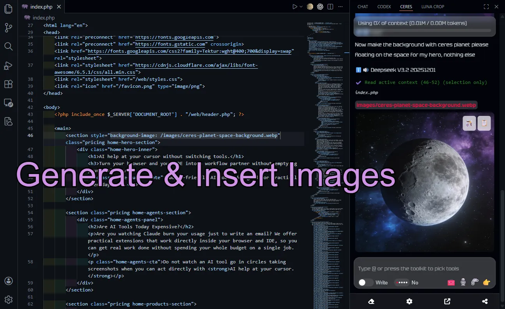The image size is (505, 309).
Task: Expand the Ceres panel with the bracket icon
Action: pyautogui.click(x=486, y=6)
